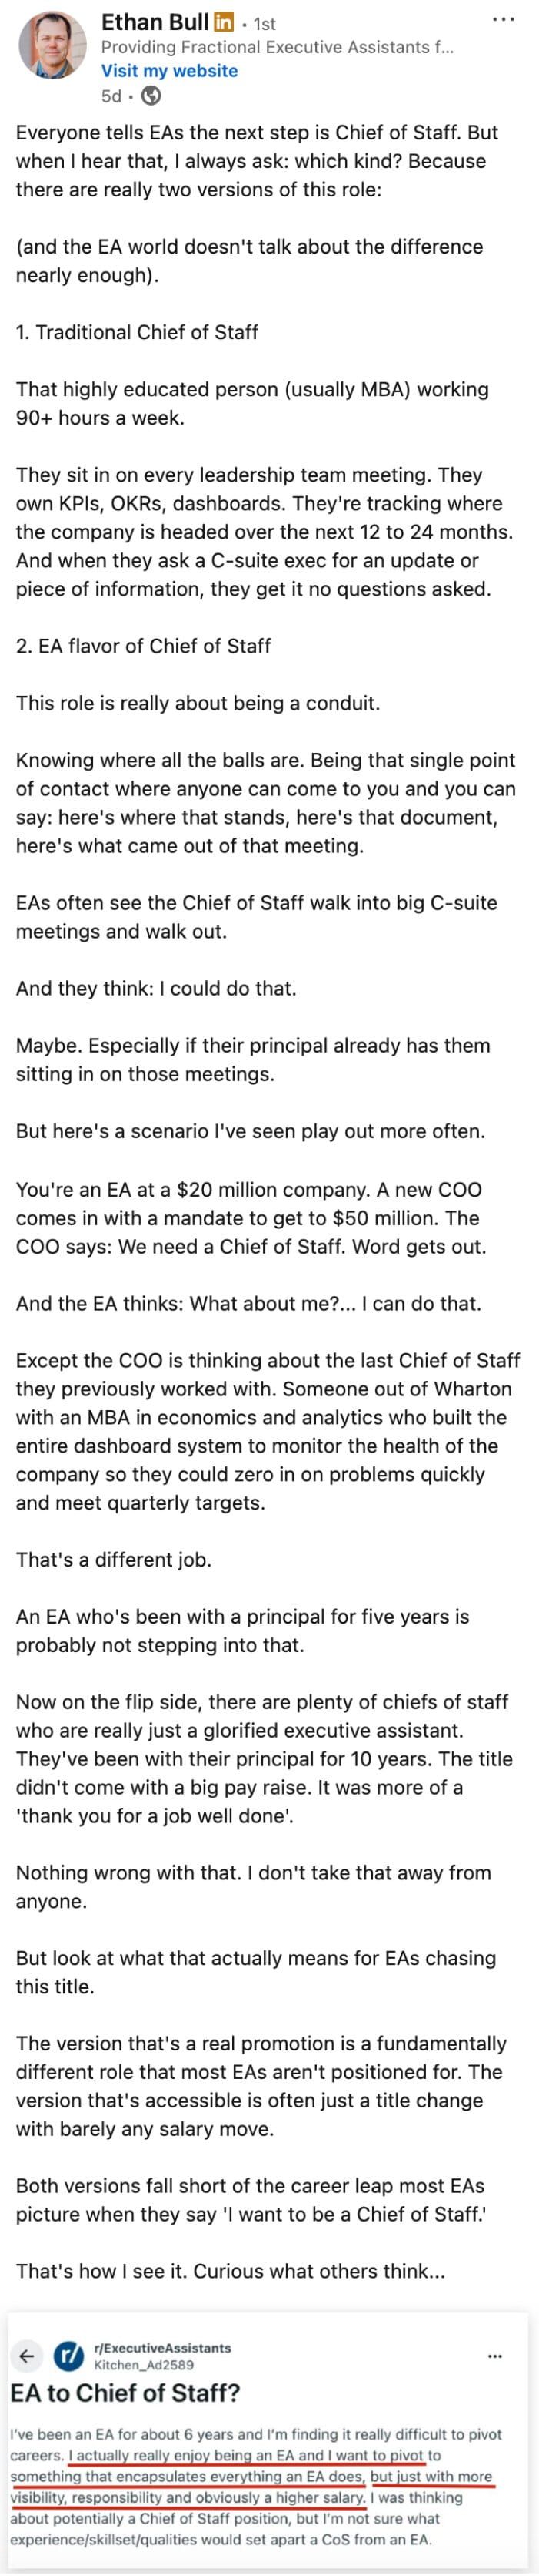
Task: Click the Providing Fractional Executive Assistants headline
Action: pyautogui.click(x=278, y=47)
